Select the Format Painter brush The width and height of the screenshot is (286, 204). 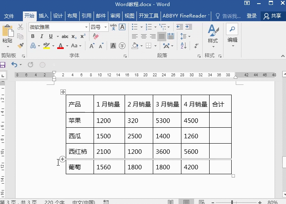coord(20,45)
